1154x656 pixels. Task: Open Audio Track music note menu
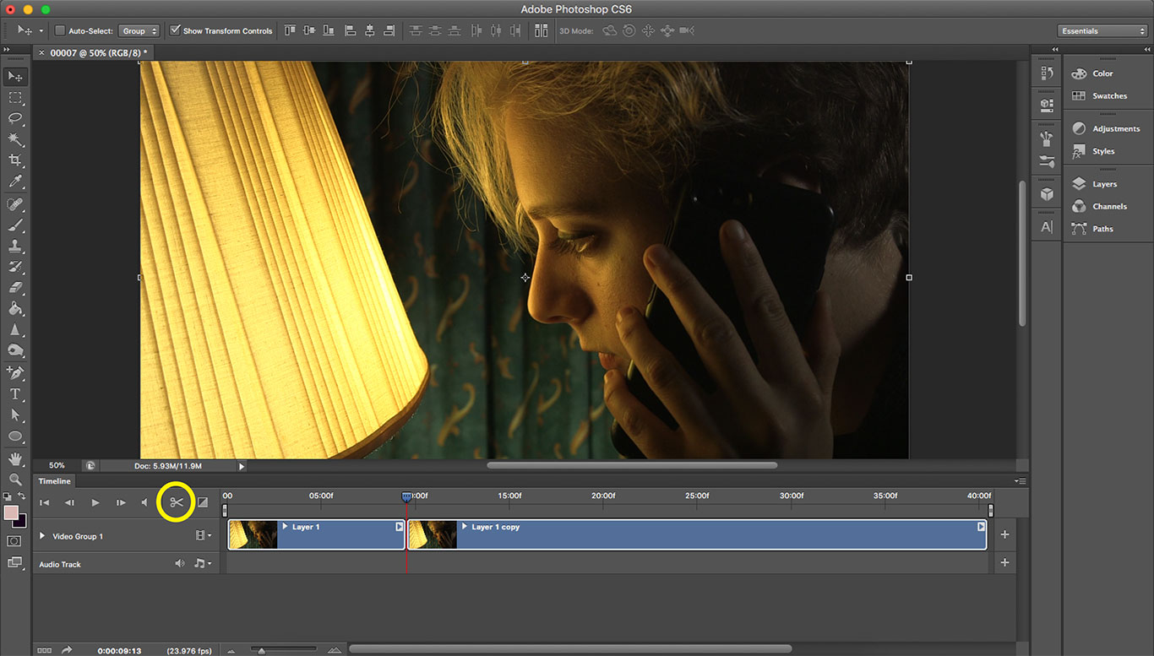tap(202, 563)
